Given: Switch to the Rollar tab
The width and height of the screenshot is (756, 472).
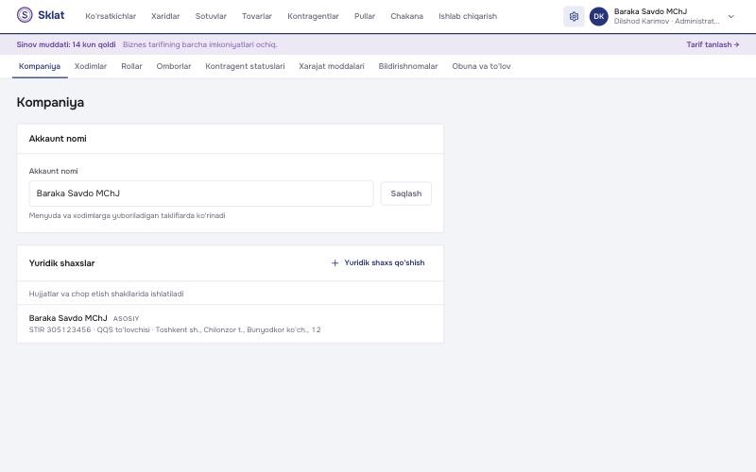Looking at the screenshot, I should (131, 66).
